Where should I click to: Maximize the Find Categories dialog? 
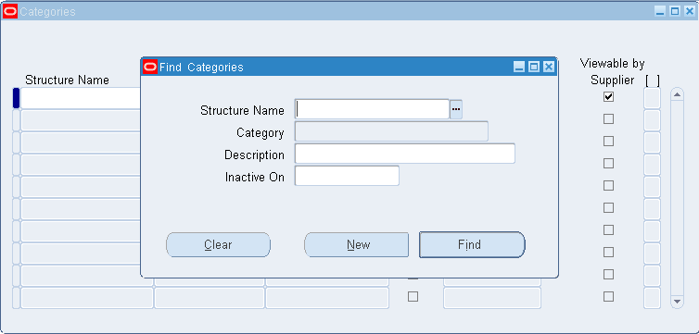click(534, 68)
